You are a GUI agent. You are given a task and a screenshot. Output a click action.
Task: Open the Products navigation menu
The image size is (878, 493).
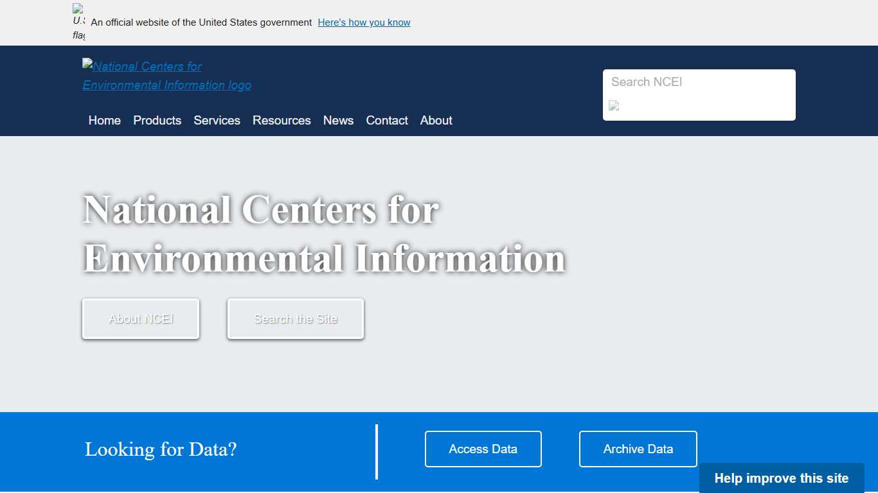157,120
